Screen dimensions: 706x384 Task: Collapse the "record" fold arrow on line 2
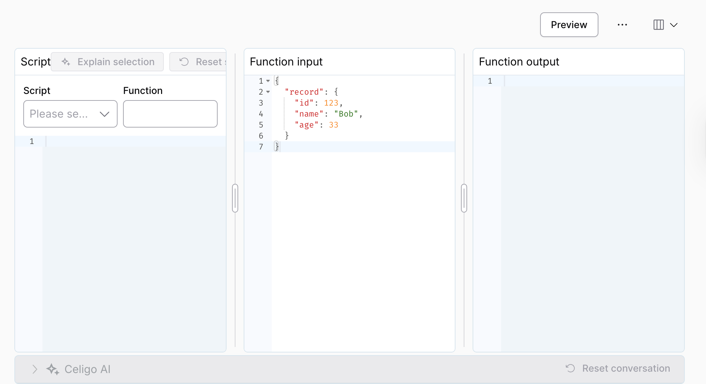(x=268, y=92)
